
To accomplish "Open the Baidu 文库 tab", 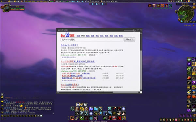I will pos(116,36).
